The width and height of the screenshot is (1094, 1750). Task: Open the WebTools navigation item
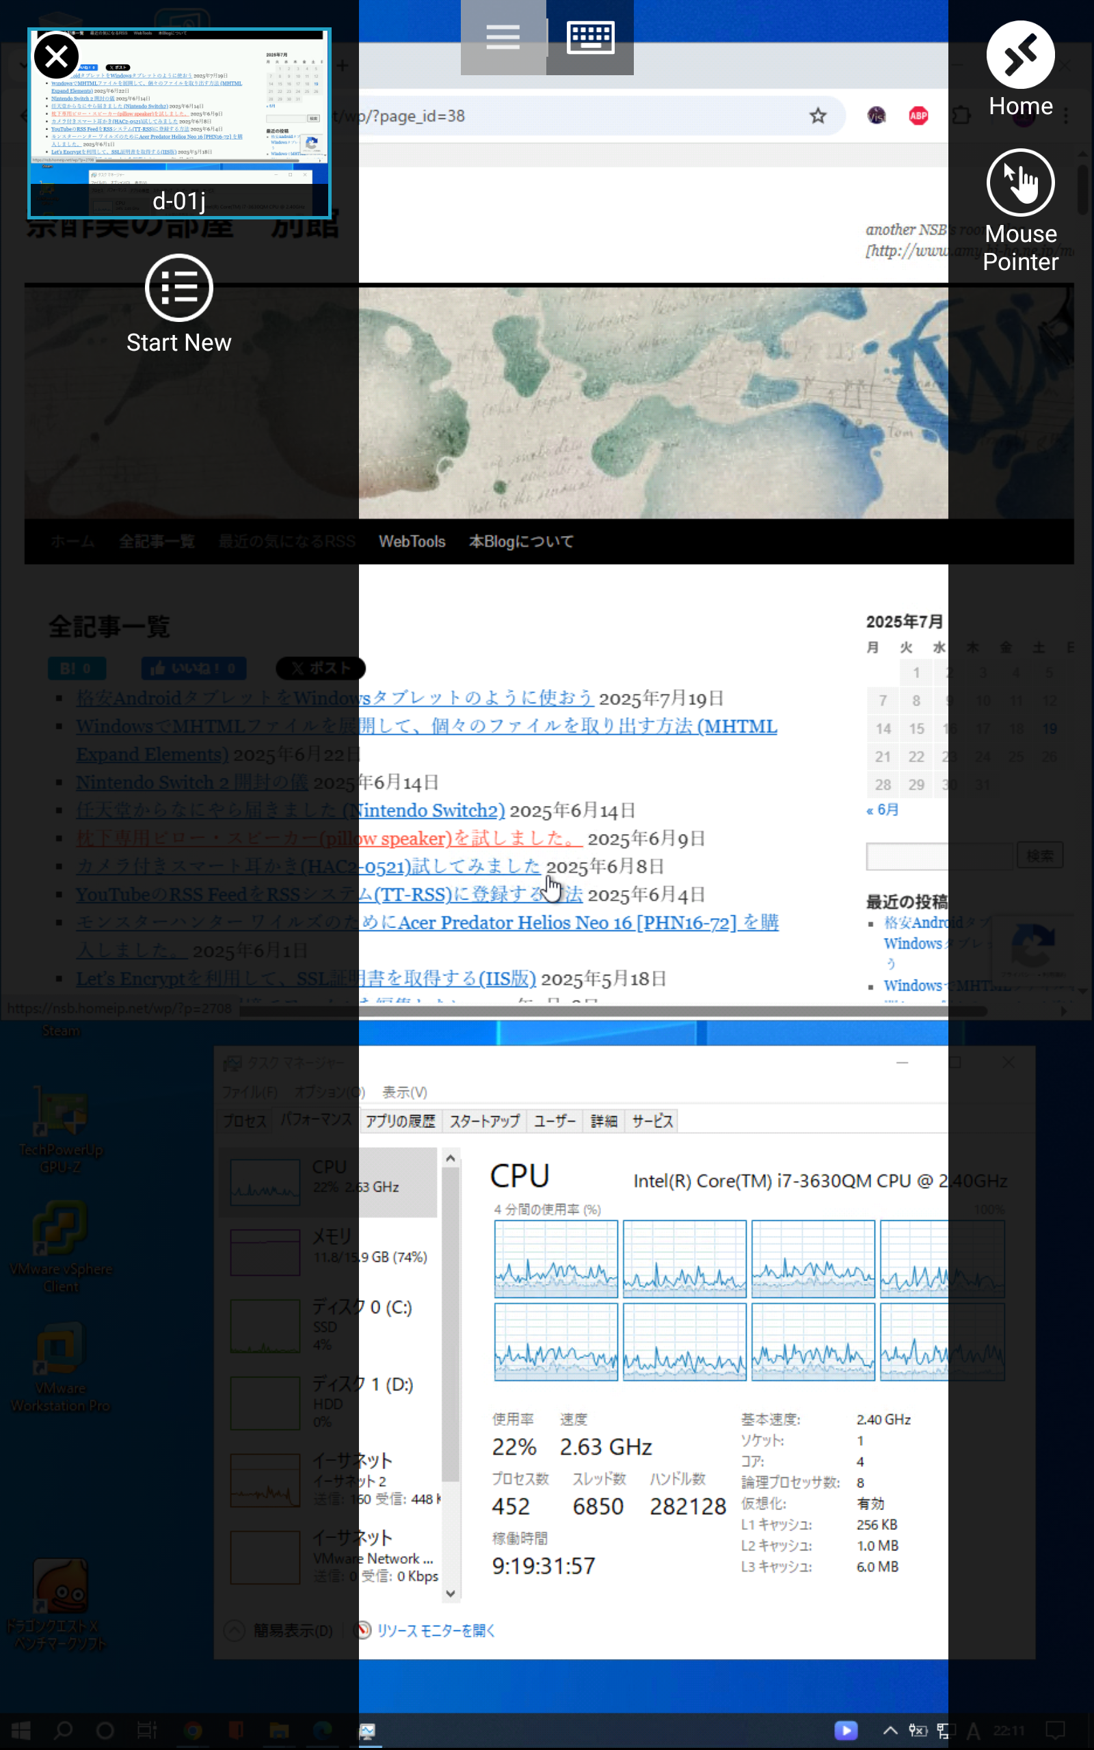coord(412,541)
